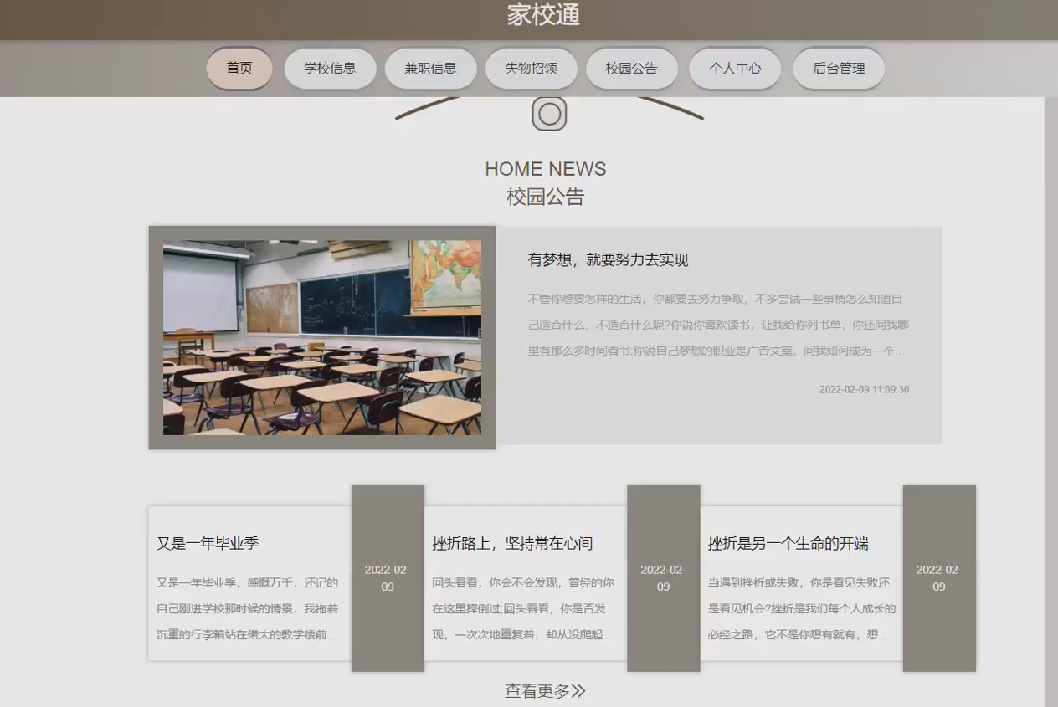Image resolution: width=1058 pixels, height=707 pixels.
Task: Open the 兼职信息 navigation item
Action: coord(430,68)
